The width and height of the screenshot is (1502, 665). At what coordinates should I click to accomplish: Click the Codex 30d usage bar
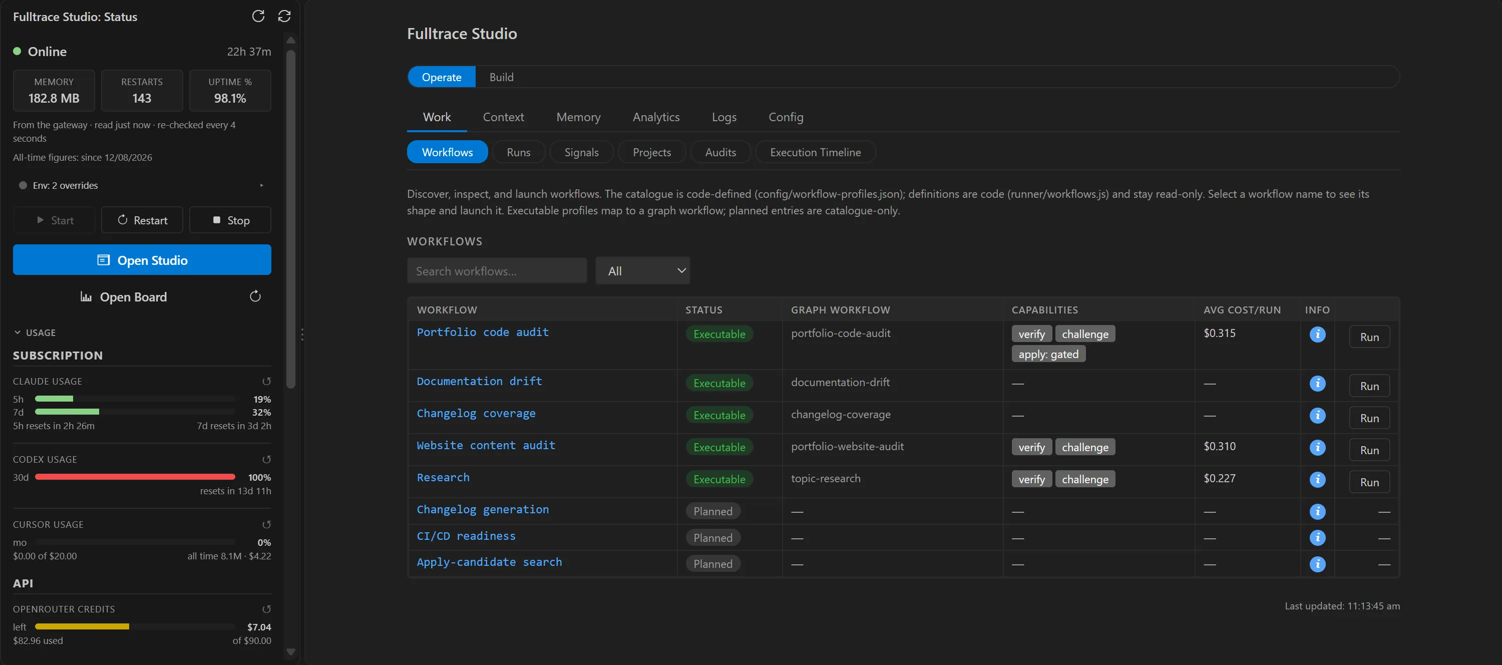pyautogui.click(x=135, y=477)
